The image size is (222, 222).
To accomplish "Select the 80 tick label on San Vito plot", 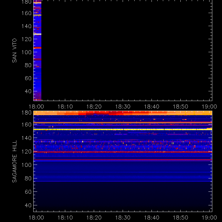I will tap(28, 65).
